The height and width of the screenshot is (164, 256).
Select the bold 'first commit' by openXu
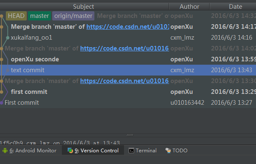128,92
